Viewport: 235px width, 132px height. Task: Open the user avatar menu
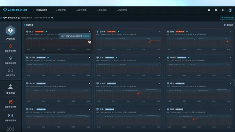(230, 10)
